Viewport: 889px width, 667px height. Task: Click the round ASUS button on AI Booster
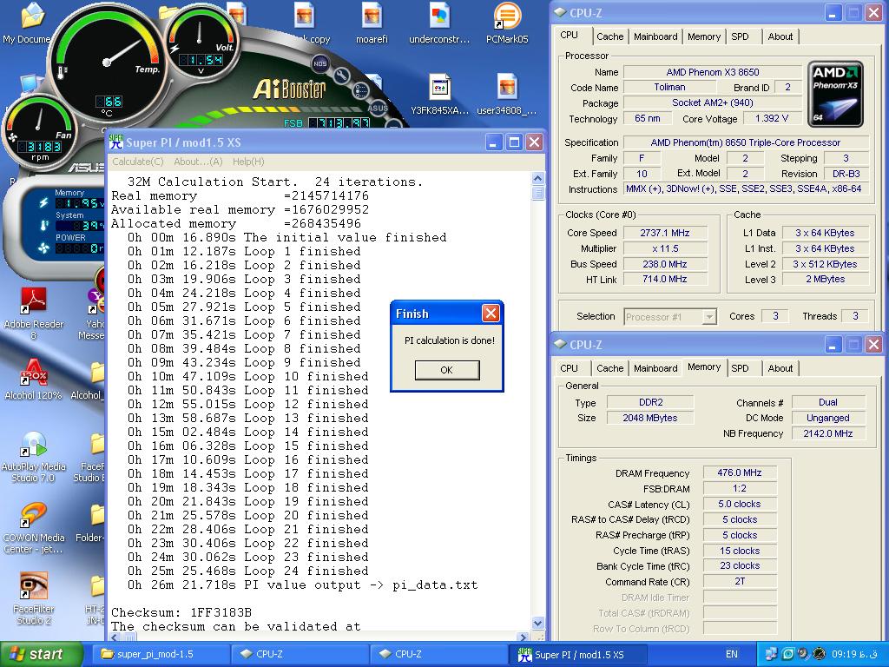click(x=378, y=108)
